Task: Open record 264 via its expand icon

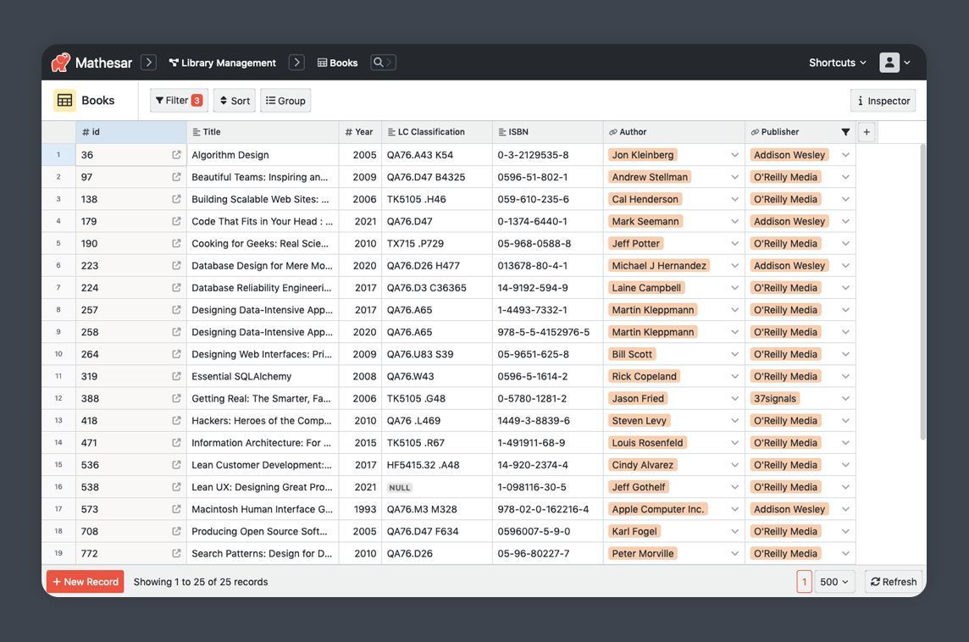Action: tap(177, 354)
